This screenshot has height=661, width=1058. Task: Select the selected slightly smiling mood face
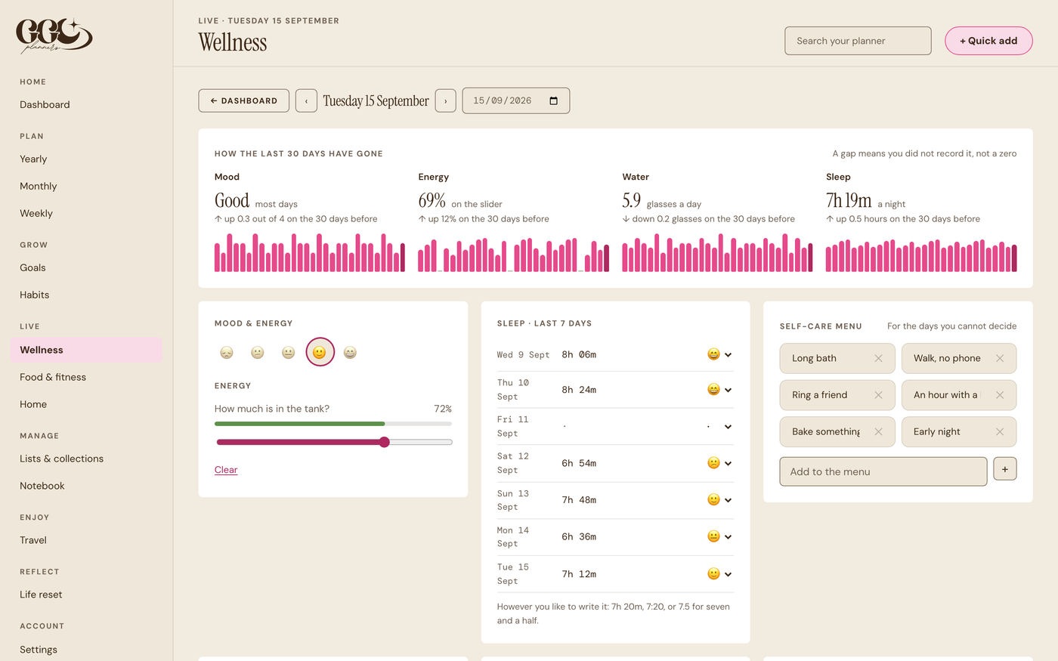319,352
